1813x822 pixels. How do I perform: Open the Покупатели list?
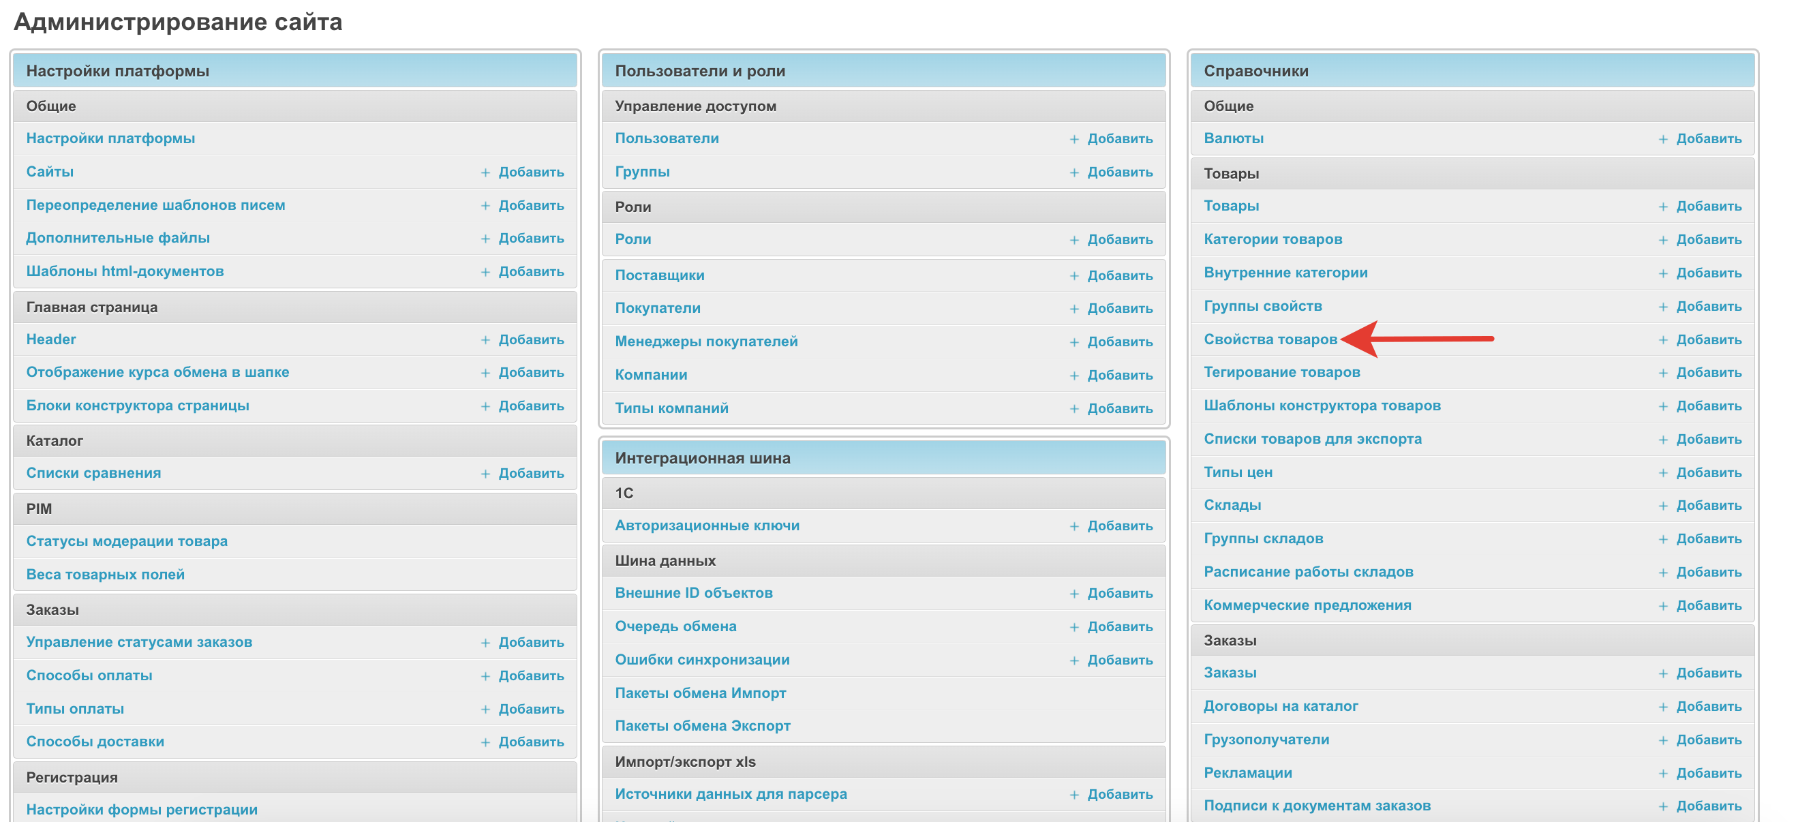(x=657, y=308)
